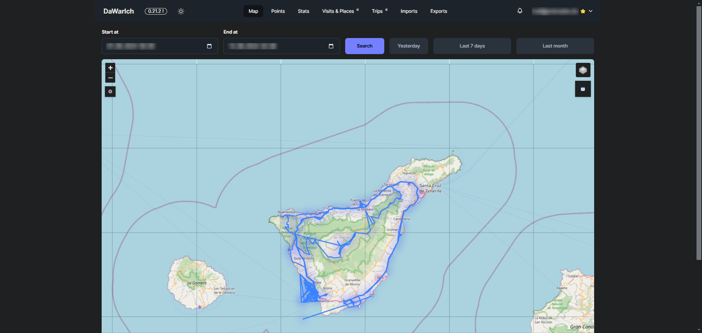Click the gold star icon by username

(583, 11)
